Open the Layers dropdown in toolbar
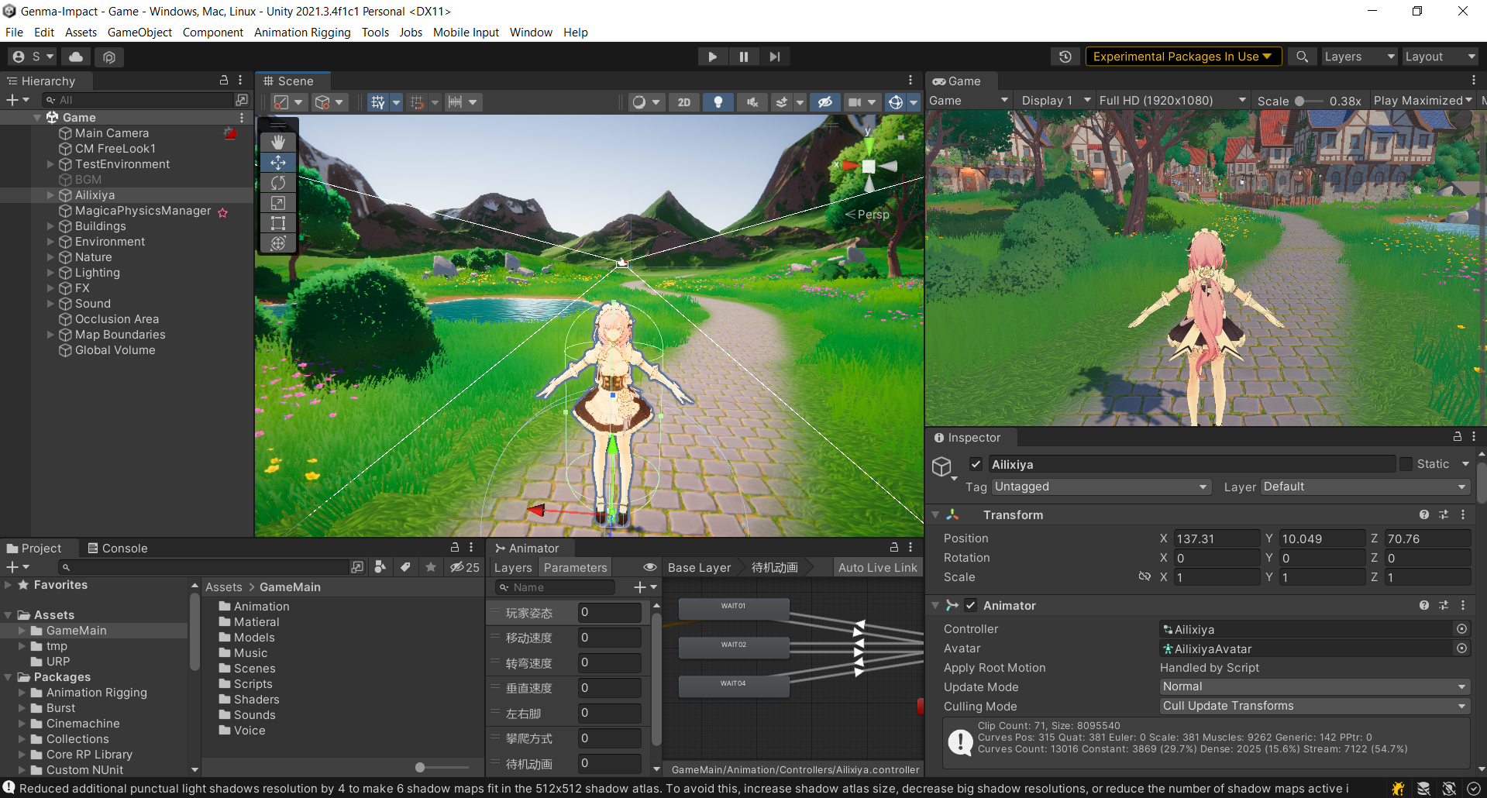 tap(1358, 57)
